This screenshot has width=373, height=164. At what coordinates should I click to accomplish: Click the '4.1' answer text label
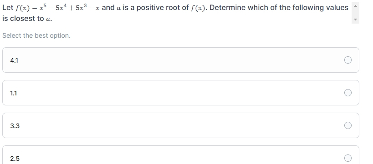[14, 60]
